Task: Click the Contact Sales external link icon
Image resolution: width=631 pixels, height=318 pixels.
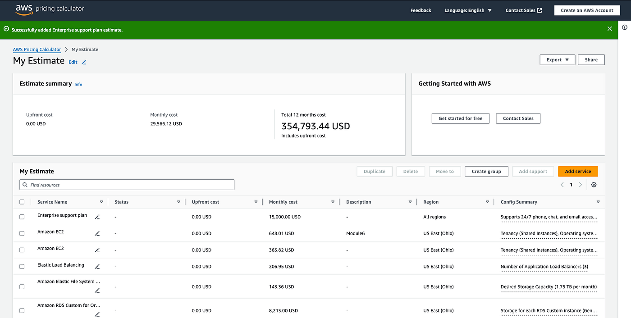Action: click(540, 10)
